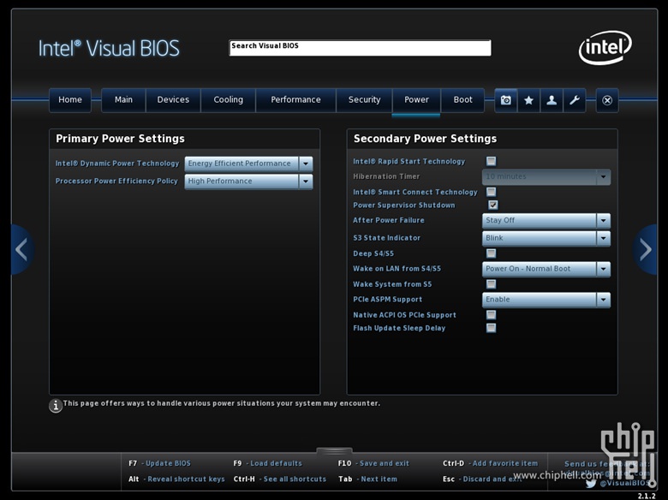Click the user profile icon
The width and height of the screenshot is (668, 500).
(552, 100)
